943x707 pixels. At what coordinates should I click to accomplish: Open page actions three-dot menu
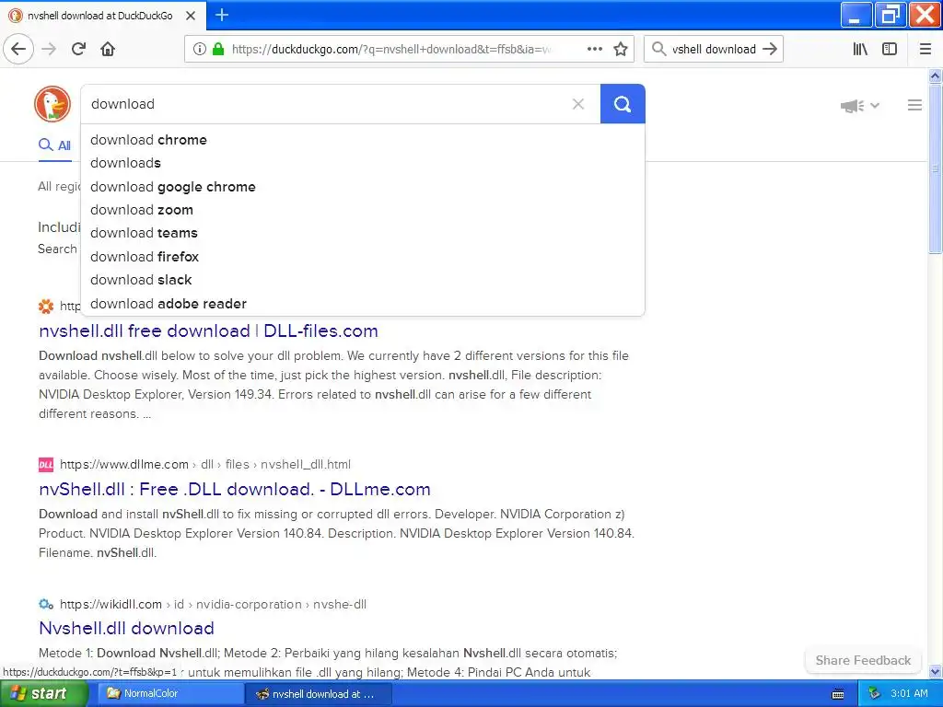coord(595,49)
